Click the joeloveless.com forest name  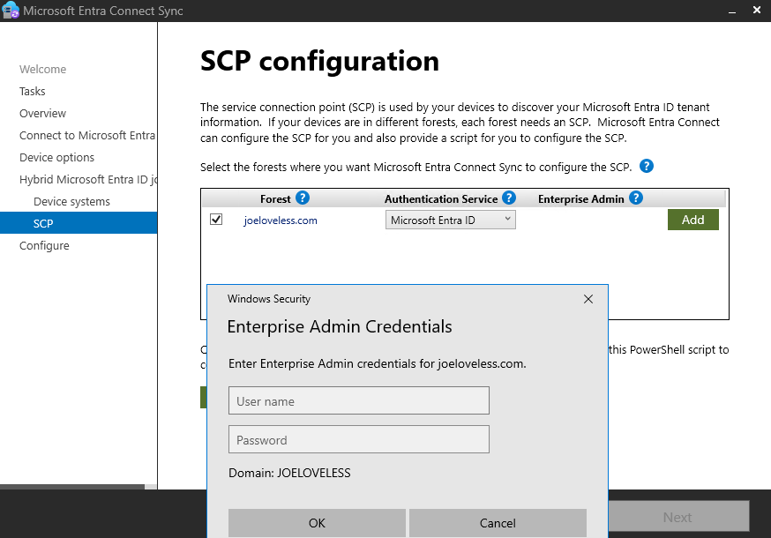click(281, 220)
